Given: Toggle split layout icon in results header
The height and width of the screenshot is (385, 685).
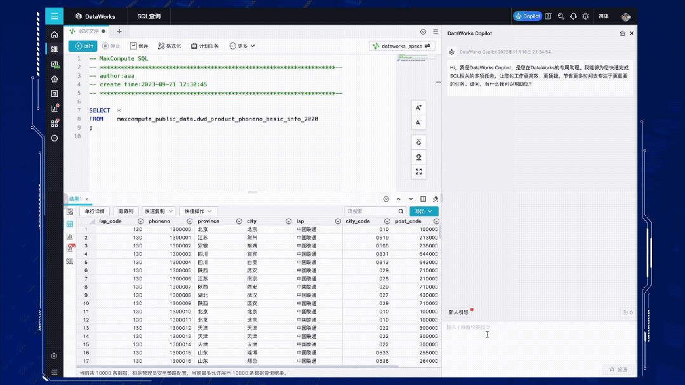Looking at the screenshot, I should click(x=423, y=199).
